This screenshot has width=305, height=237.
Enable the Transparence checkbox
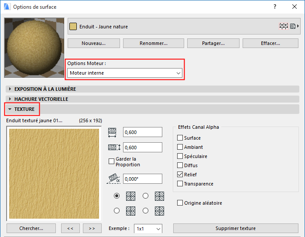(180, 183)
